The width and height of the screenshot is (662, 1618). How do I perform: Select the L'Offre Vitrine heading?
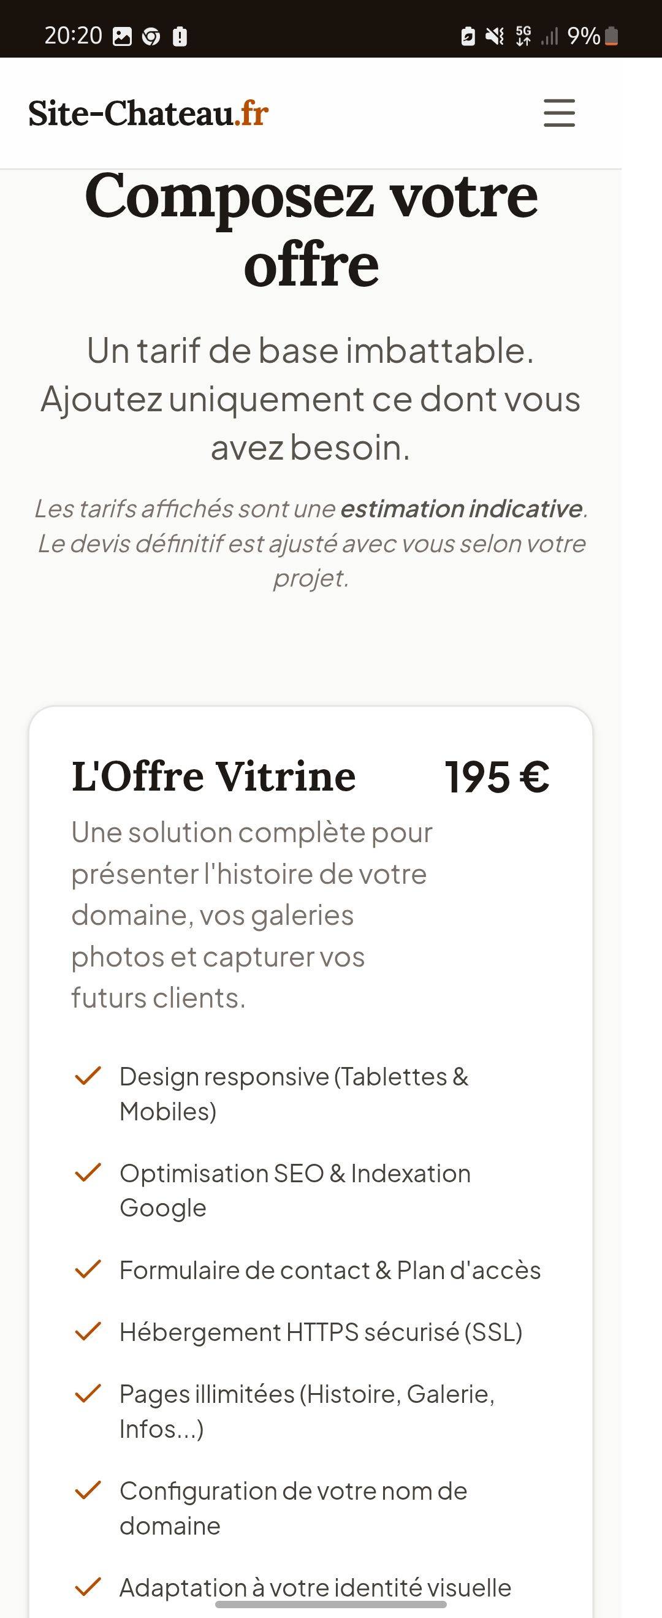(x=213, y=777)
